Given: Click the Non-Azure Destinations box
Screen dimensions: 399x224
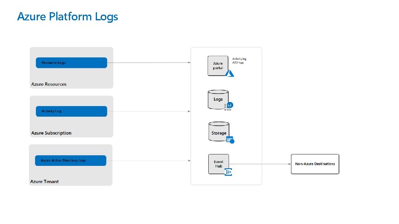Looking at the screenshot, I should [x=315, y=164].
